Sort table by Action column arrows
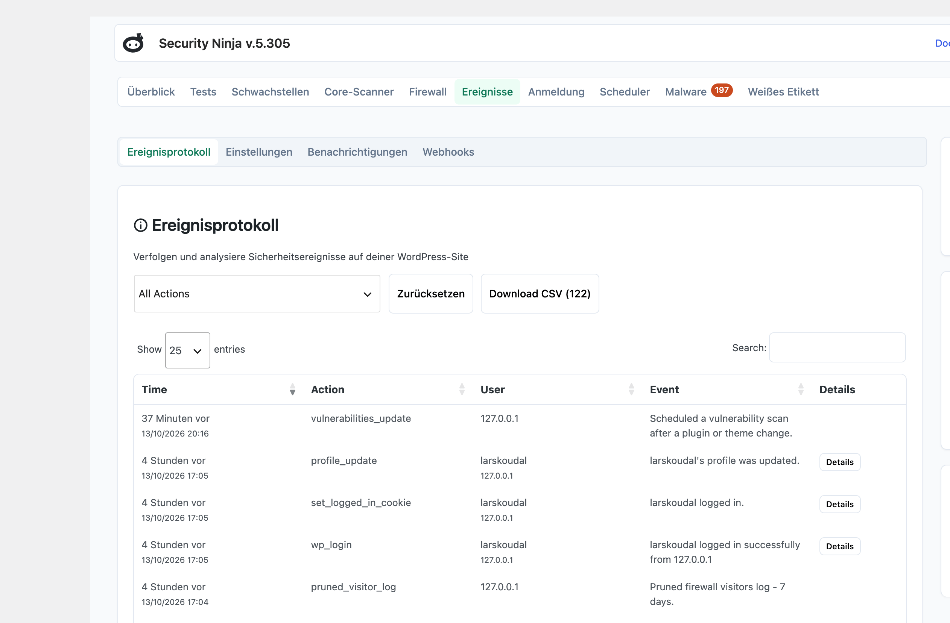The width and height of the screenshot is (950, 623). coord(462,389)
